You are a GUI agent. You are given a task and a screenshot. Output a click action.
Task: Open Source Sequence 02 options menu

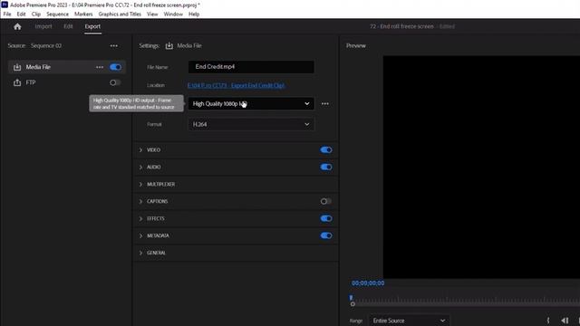114,46
